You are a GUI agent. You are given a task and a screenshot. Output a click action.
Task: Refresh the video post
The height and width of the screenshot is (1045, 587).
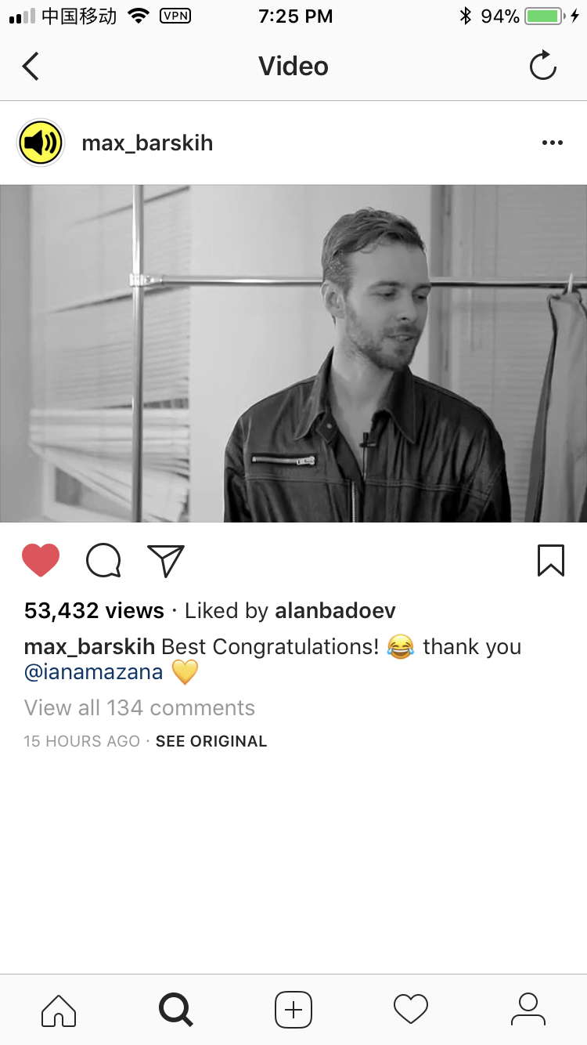click(542, 66)
